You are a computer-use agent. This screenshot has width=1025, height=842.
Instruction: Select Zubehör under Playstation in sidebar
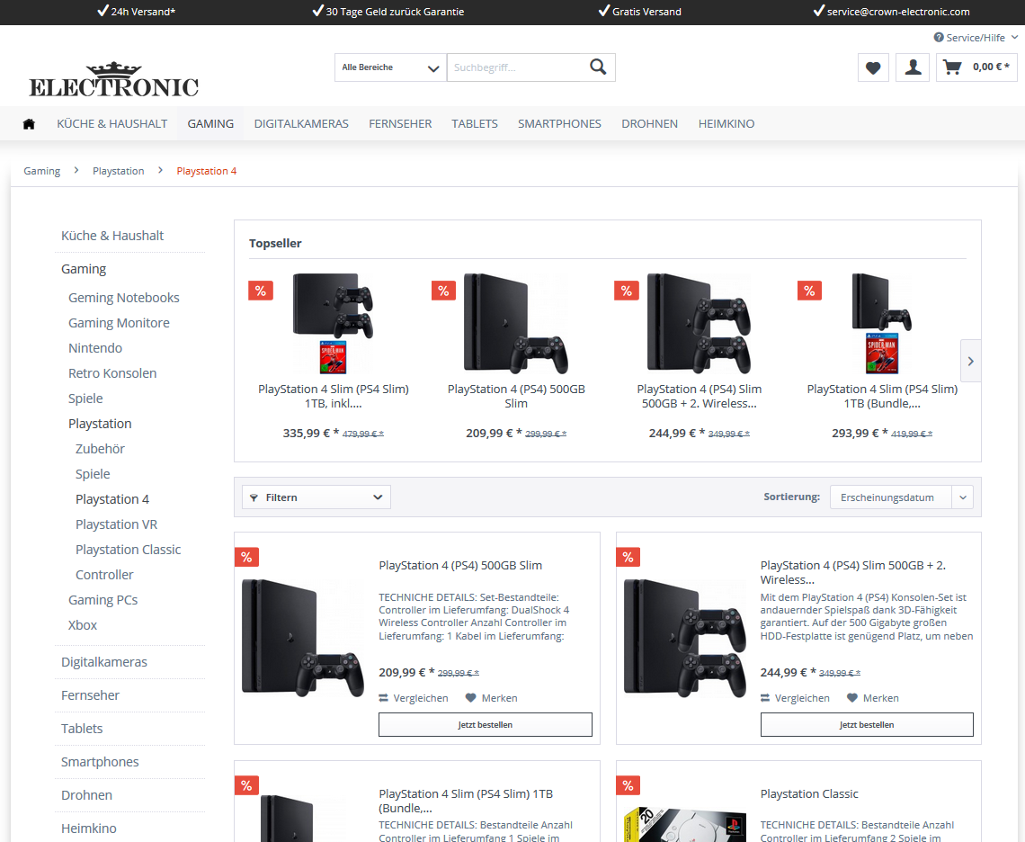(x=100, y=449)
